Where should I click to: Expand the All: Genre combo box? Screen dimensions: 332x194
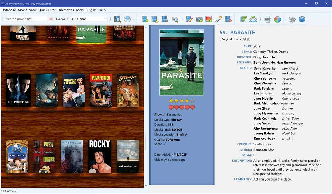(89, 19)
